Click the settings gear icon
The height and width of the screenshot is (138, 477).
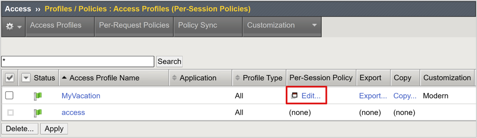(x=10, y=26)
